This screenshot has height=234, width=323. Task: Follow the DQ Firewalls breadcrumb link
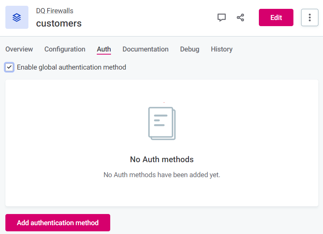tap(55, 11)
